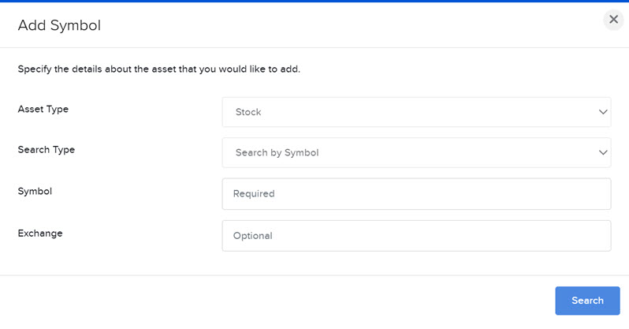The image size is (629, 329).
Task: Click the blue bar atop the dialog
Action: pyautogui.click(x=314, y=2)
